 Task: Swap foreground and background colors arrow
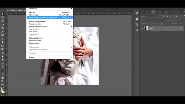pos(4,88)
